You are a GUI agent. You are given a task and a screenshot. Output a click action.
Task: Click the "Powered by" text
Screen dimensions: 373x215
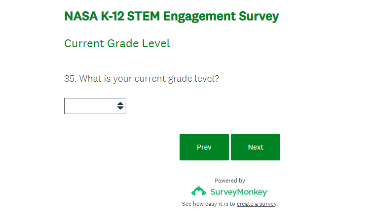click(x=230, y=181)
